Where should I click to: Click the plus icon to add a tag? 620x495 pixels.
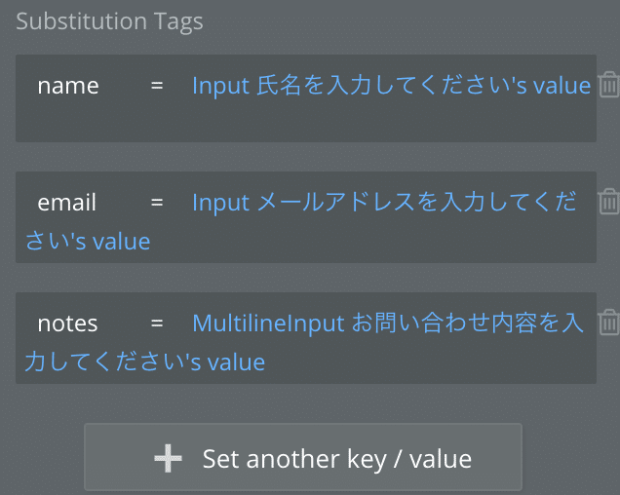(x=169, y=458)
